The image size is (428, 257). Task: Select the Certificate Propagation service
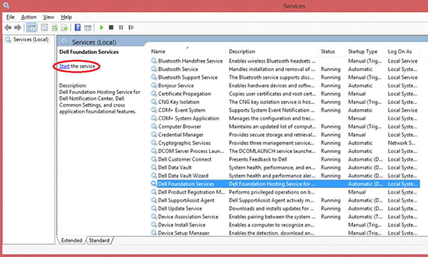pos(285,94)
